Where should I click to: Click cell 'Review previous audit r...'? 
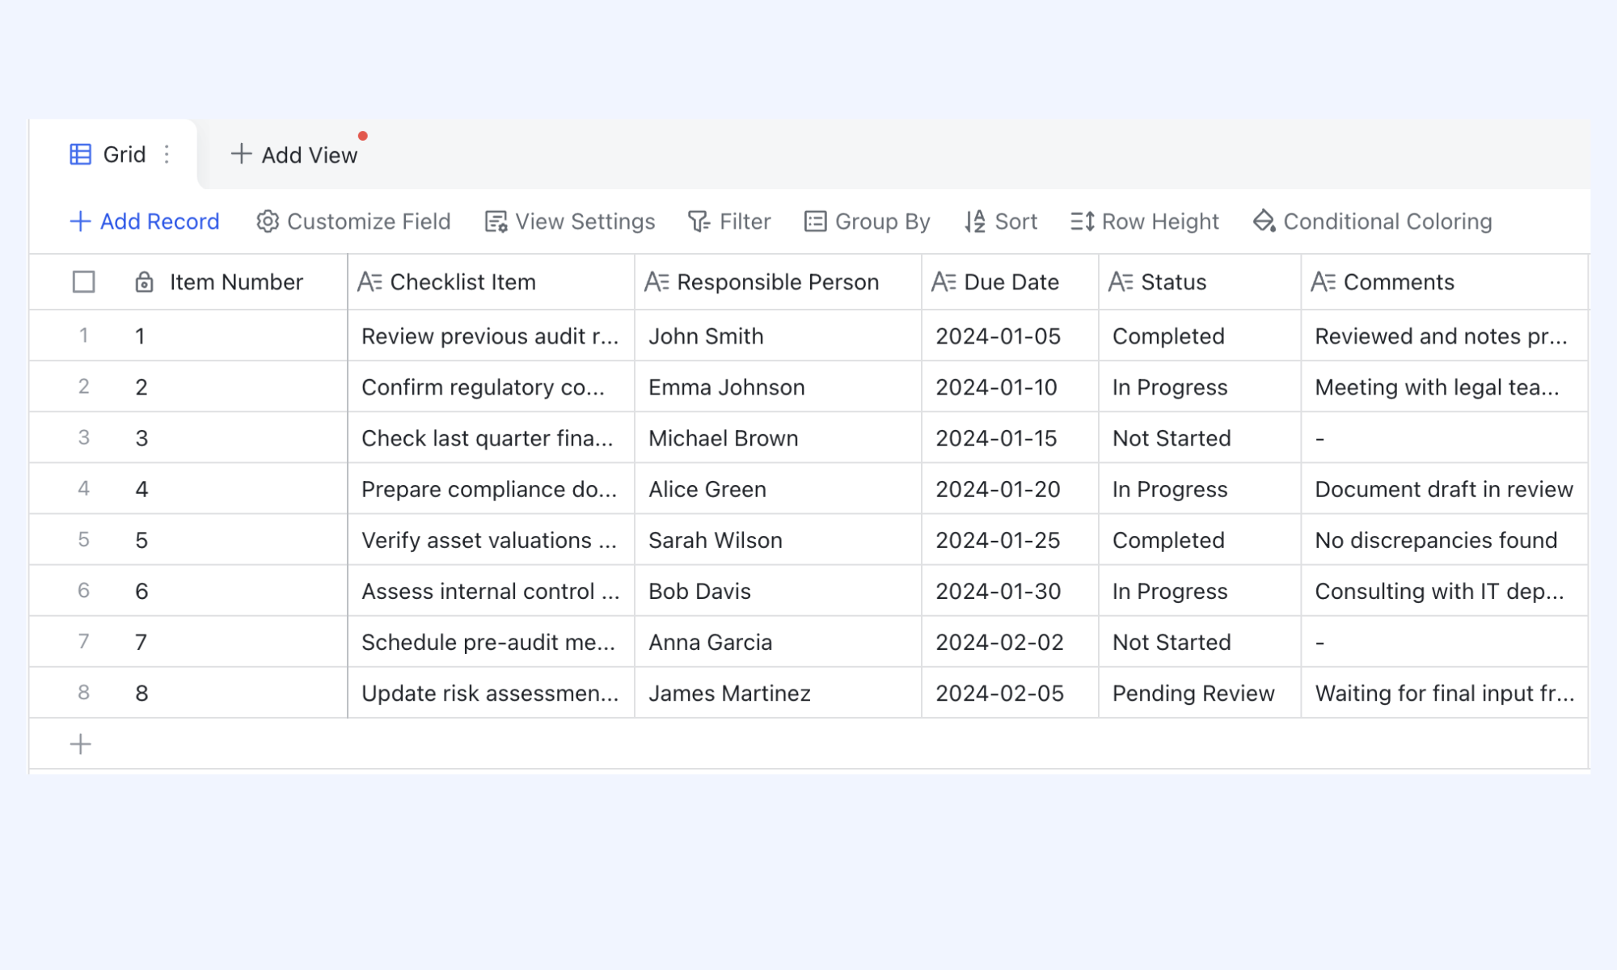pos(491,336)
